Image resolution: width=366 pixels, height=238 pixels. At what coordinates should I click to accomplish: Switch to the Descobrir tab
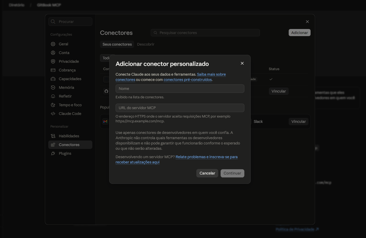pyautogui.click(x=146, y=44)
